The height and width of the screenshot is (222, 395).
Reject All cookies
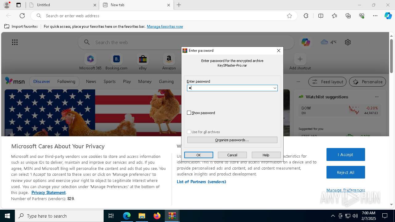346,172
